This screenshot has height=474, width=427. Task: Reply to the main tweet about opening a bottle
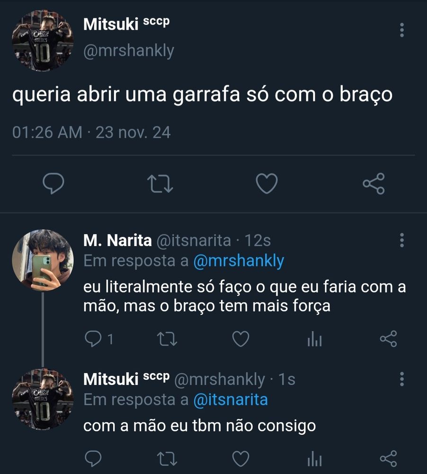point(53,183)
